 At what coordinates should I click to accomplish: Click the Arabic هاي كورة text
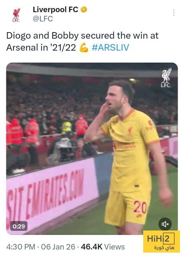(164, 248)
